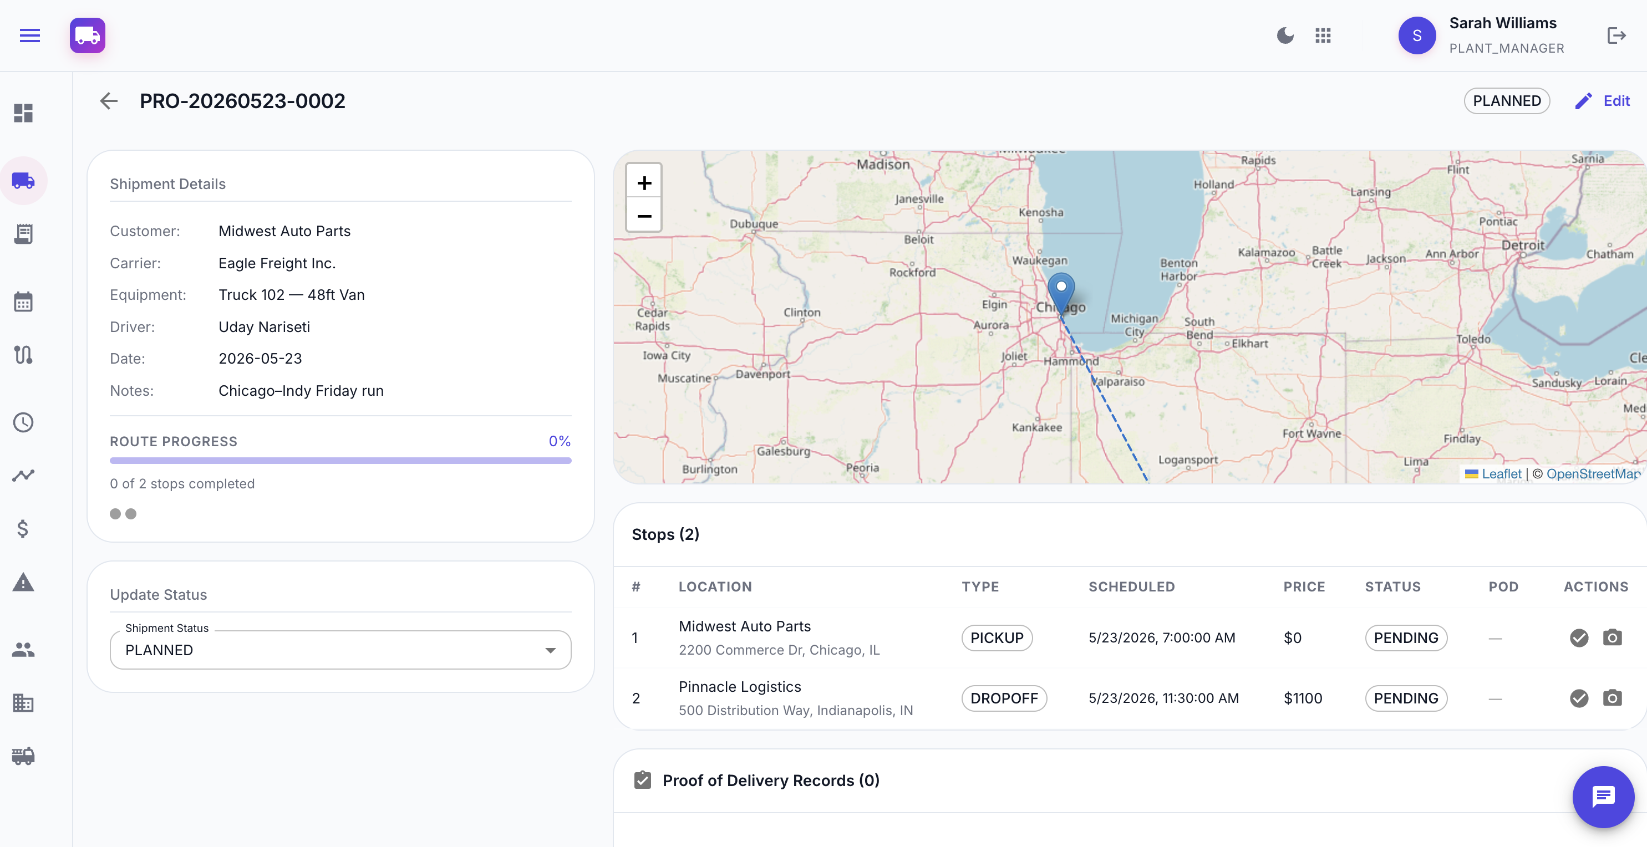Open the company building sidebar icon

(24, 703)
